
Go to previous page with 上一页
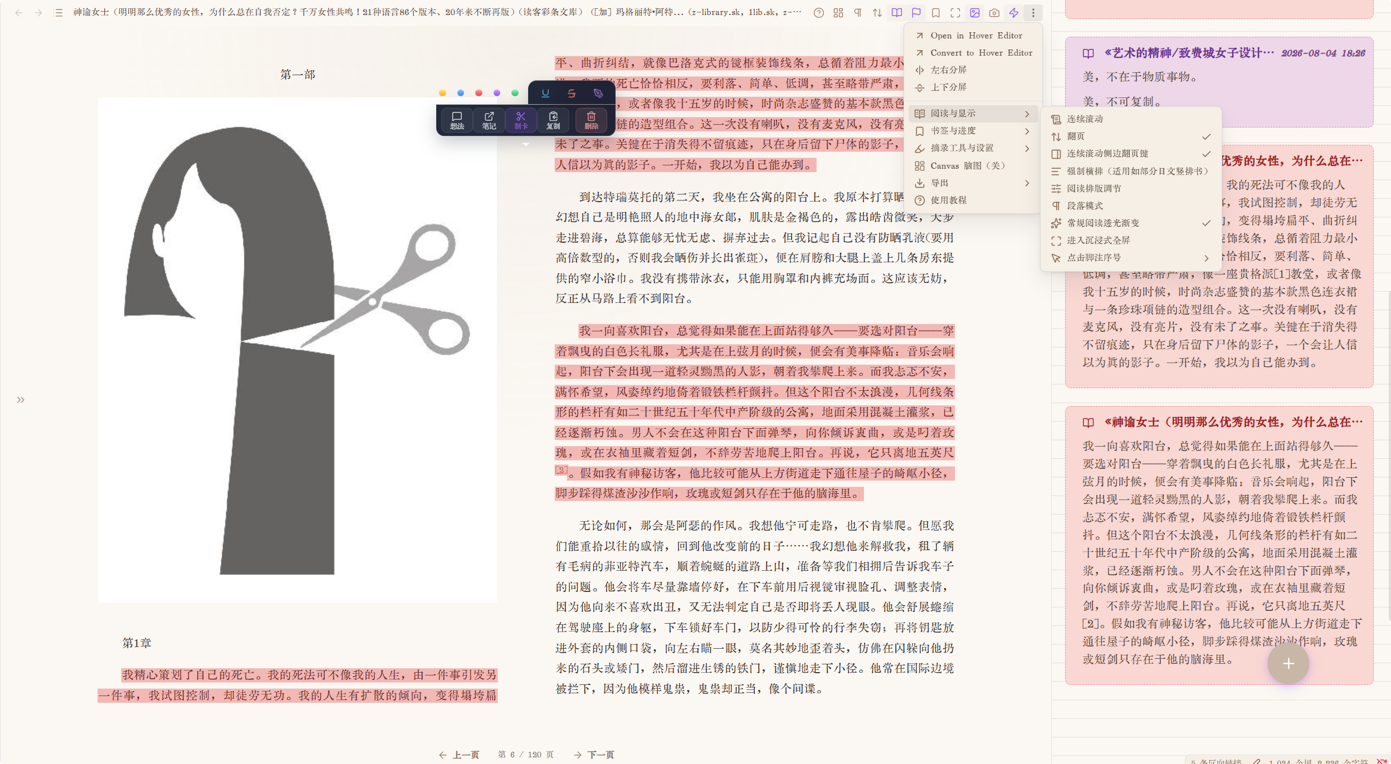[459, 755]
